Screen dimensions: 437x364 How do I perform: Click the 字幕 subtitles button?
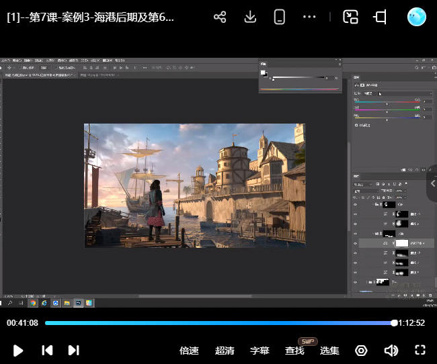point(260,351)
